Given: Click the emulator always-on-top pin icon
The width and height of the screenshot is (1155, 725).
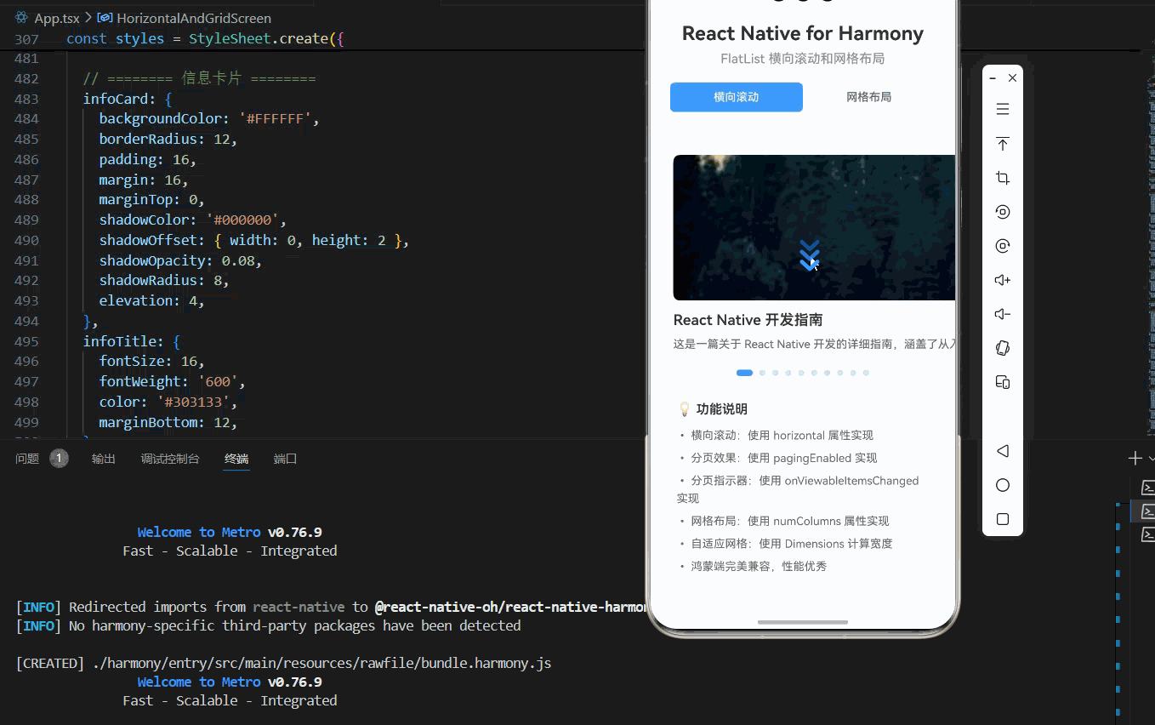Looking at the screenshot, I should (1003, 144).
